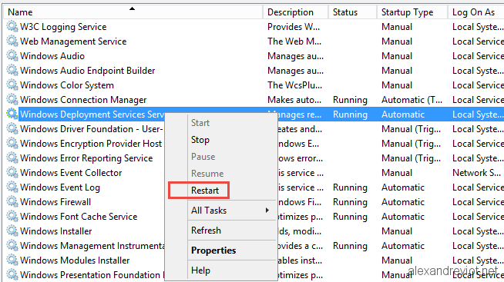Click 'Automatic (T...' startup type cell

pos(412,100)
